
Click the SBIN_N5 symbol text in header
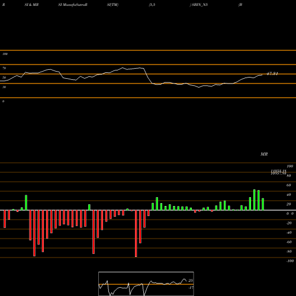(x=200, y=5)
